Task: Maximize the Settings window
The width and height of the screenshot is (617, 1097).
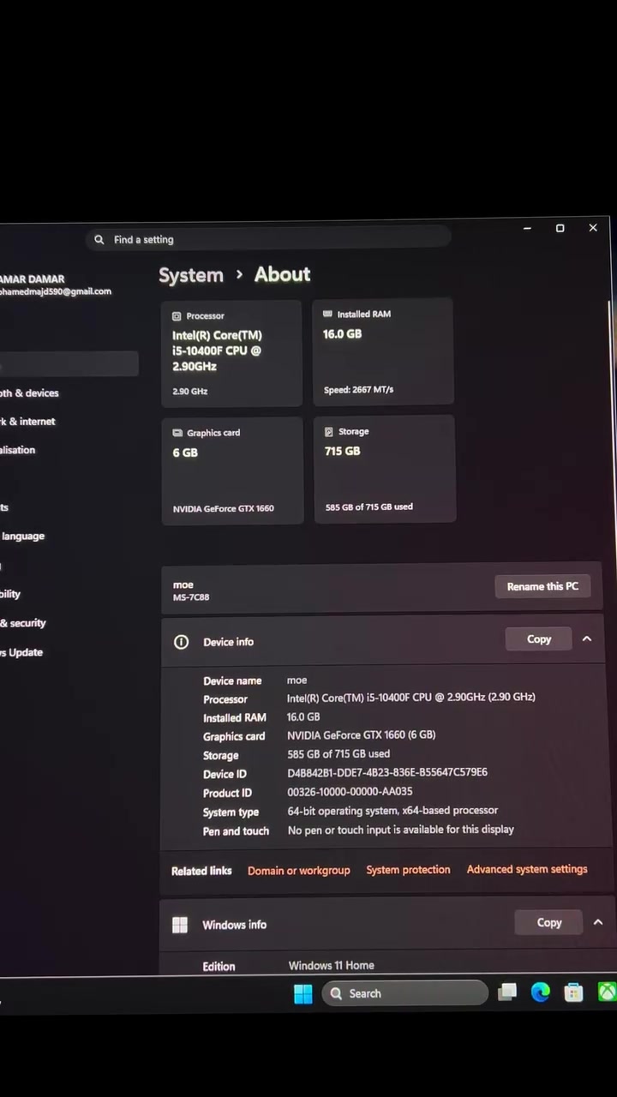Action: pyautogui.click(x=560, y=228)
